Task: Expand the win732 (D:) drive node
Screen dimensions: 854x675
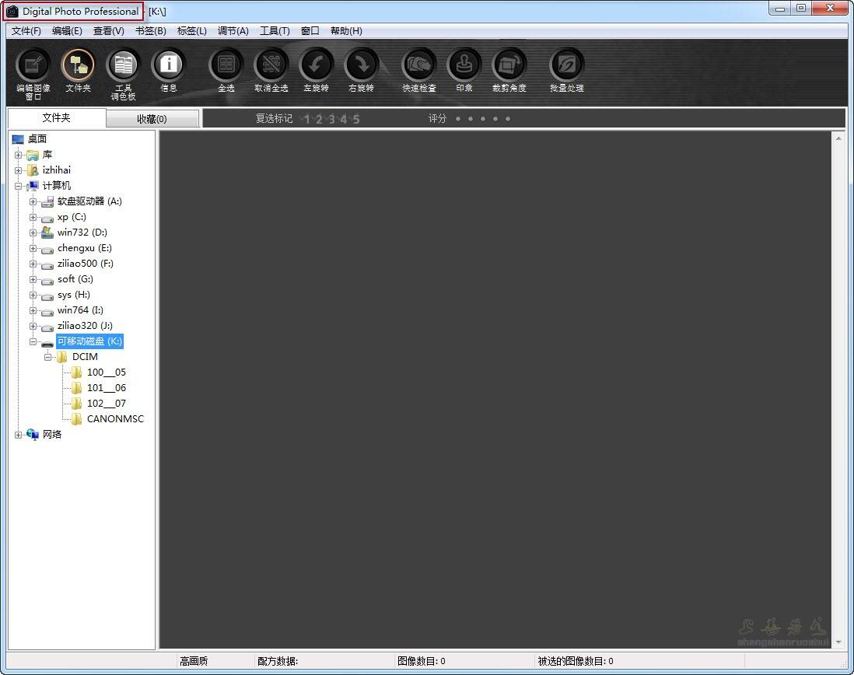Action: (x=33, y=233)
